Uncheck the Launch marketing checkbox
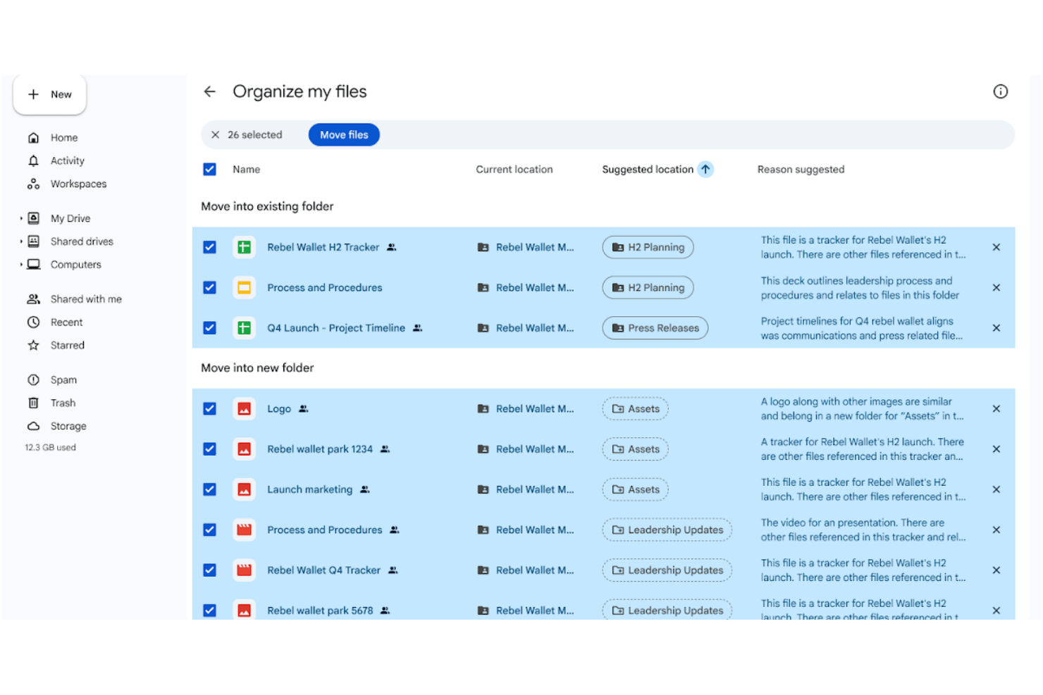The image size is (1043, 695). 209,489
